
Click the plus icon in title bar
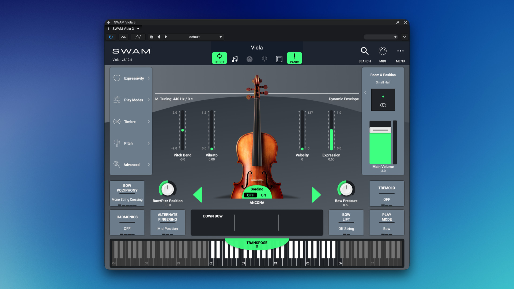click(108, 22)
